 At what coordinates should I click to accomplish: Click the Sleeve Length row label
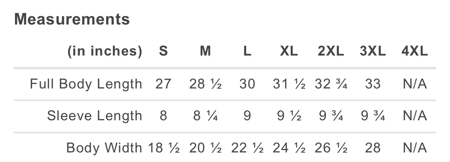coord(95,116)
